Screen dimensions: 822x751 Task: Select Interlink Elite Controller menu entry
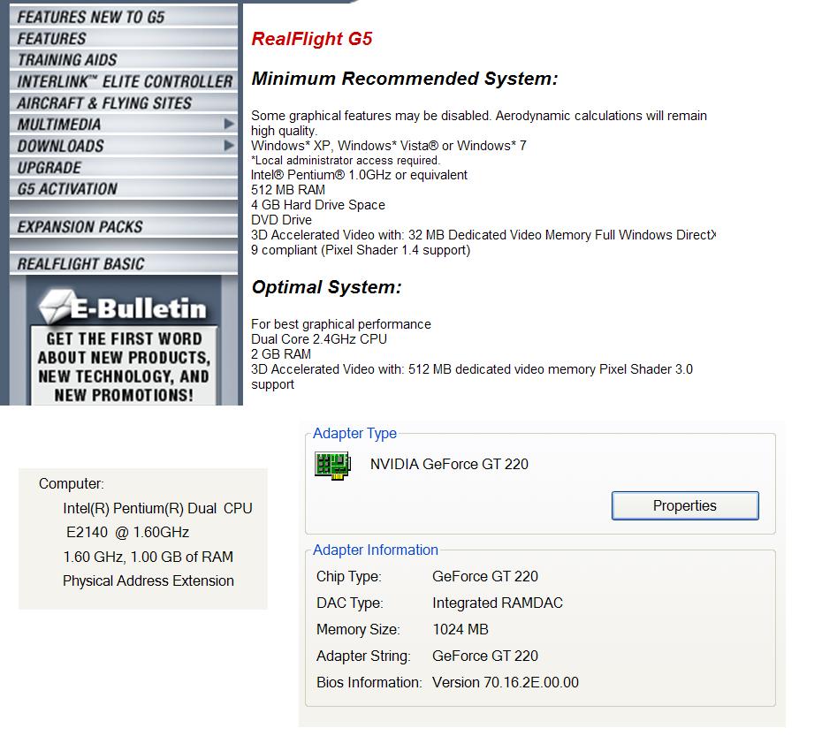pos(124,81)
